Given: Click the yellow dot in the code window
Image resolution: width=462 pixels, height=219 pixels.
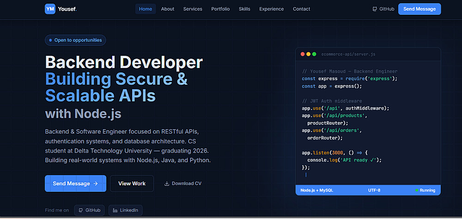Looking at the screenshot, I should [x=309, y=54].
